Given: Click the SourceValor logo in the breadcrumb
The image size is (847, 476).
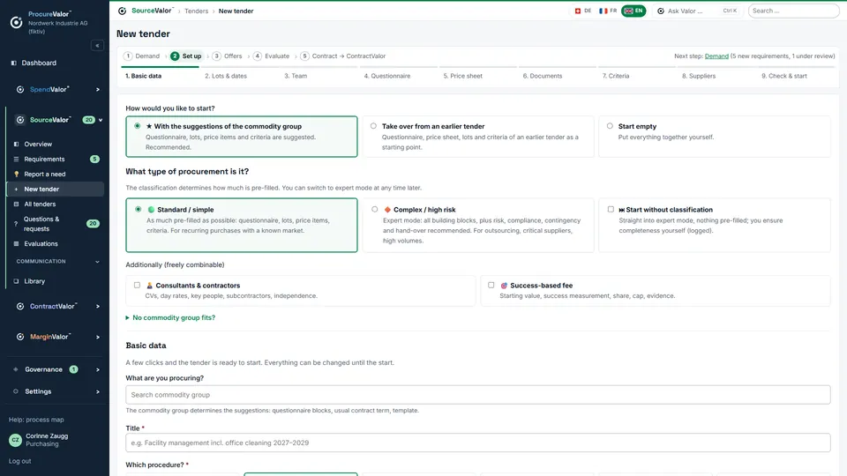Looking at the screenshot, I should (x=122, y=11).
